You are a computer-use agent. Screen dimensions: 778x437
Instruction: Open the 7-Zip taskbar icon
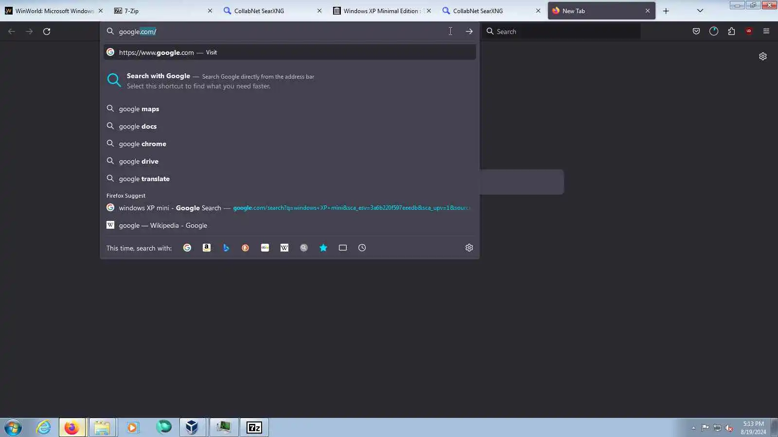254,427
